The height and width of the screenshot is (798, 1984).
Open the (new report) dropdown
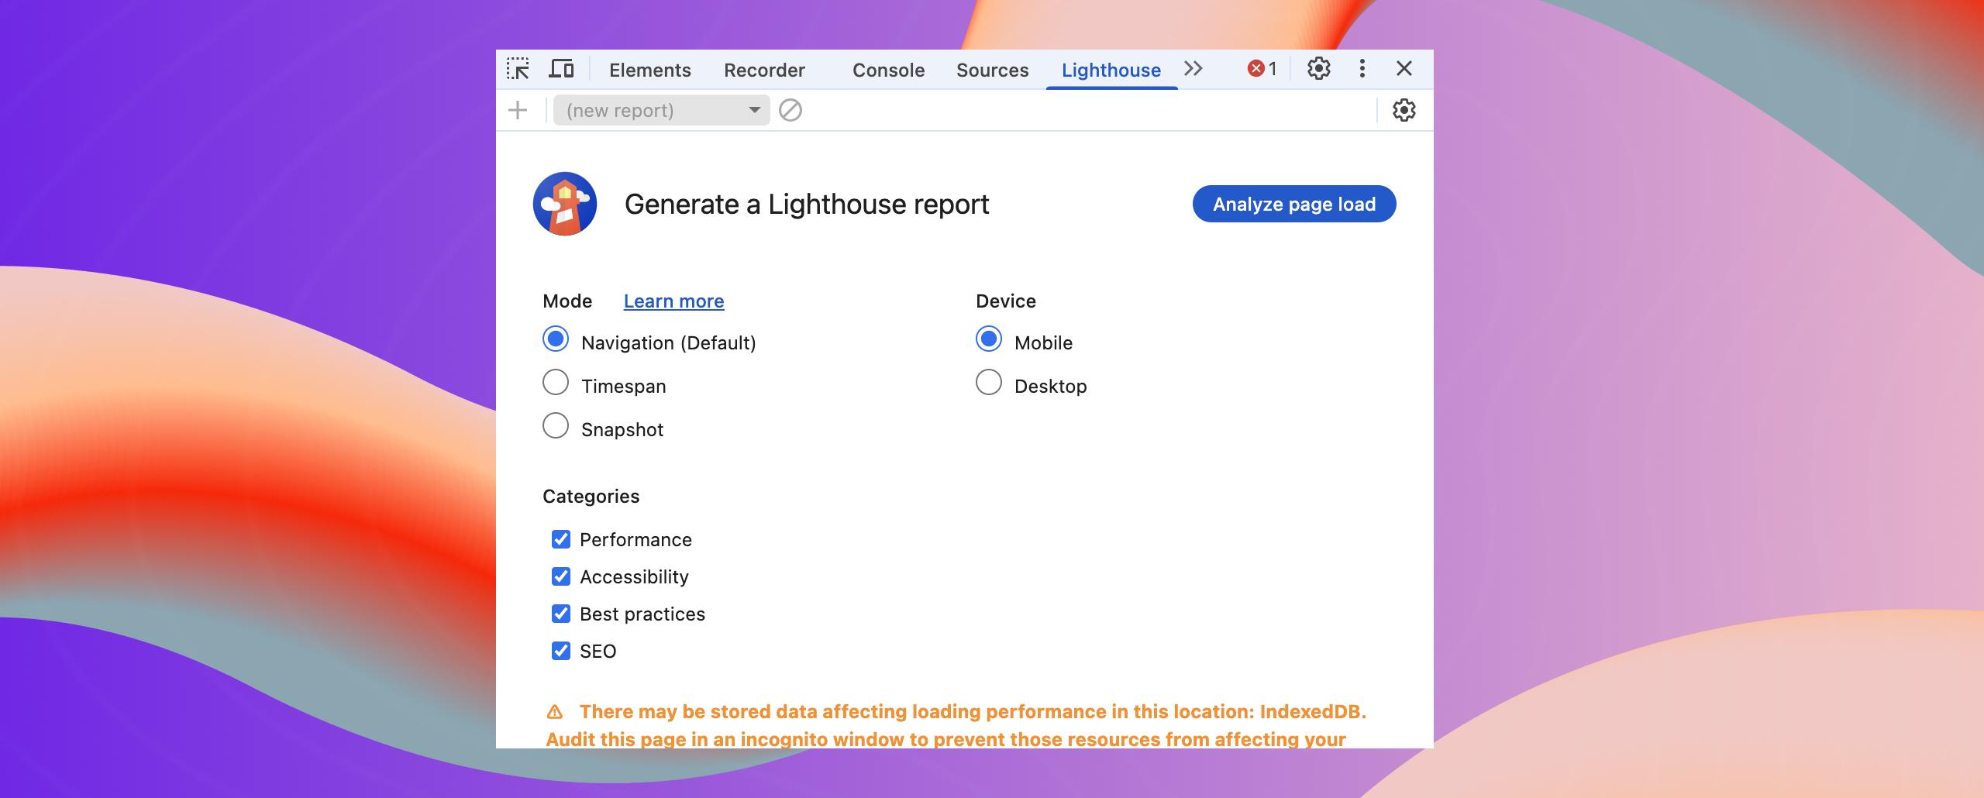pos(662,111)
